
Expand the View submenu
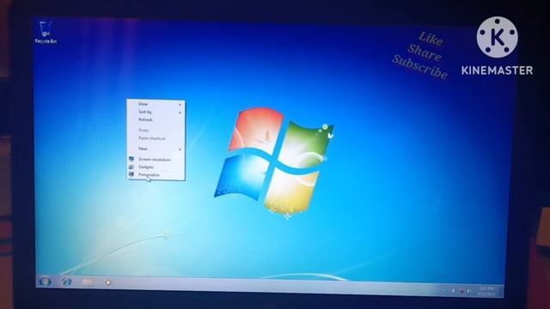point(156,104)
